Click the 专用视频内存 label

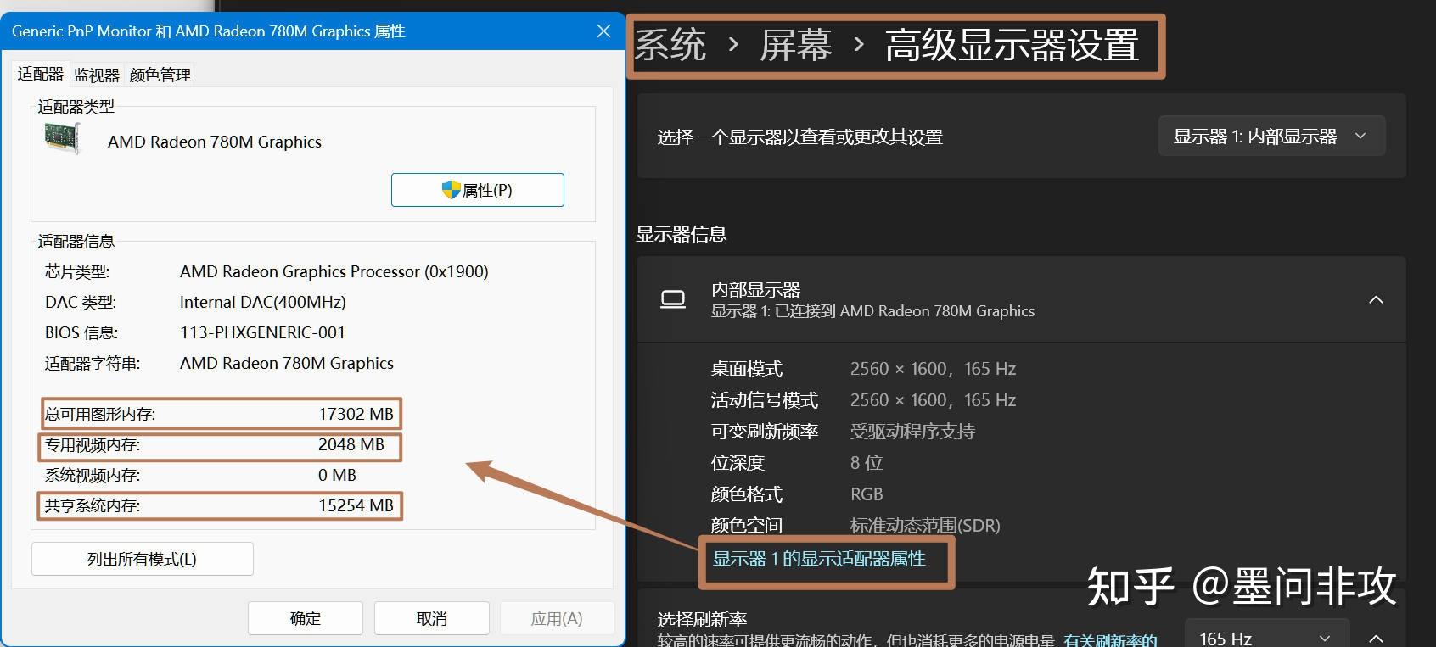pyautogui.click(x=93, y=444)
